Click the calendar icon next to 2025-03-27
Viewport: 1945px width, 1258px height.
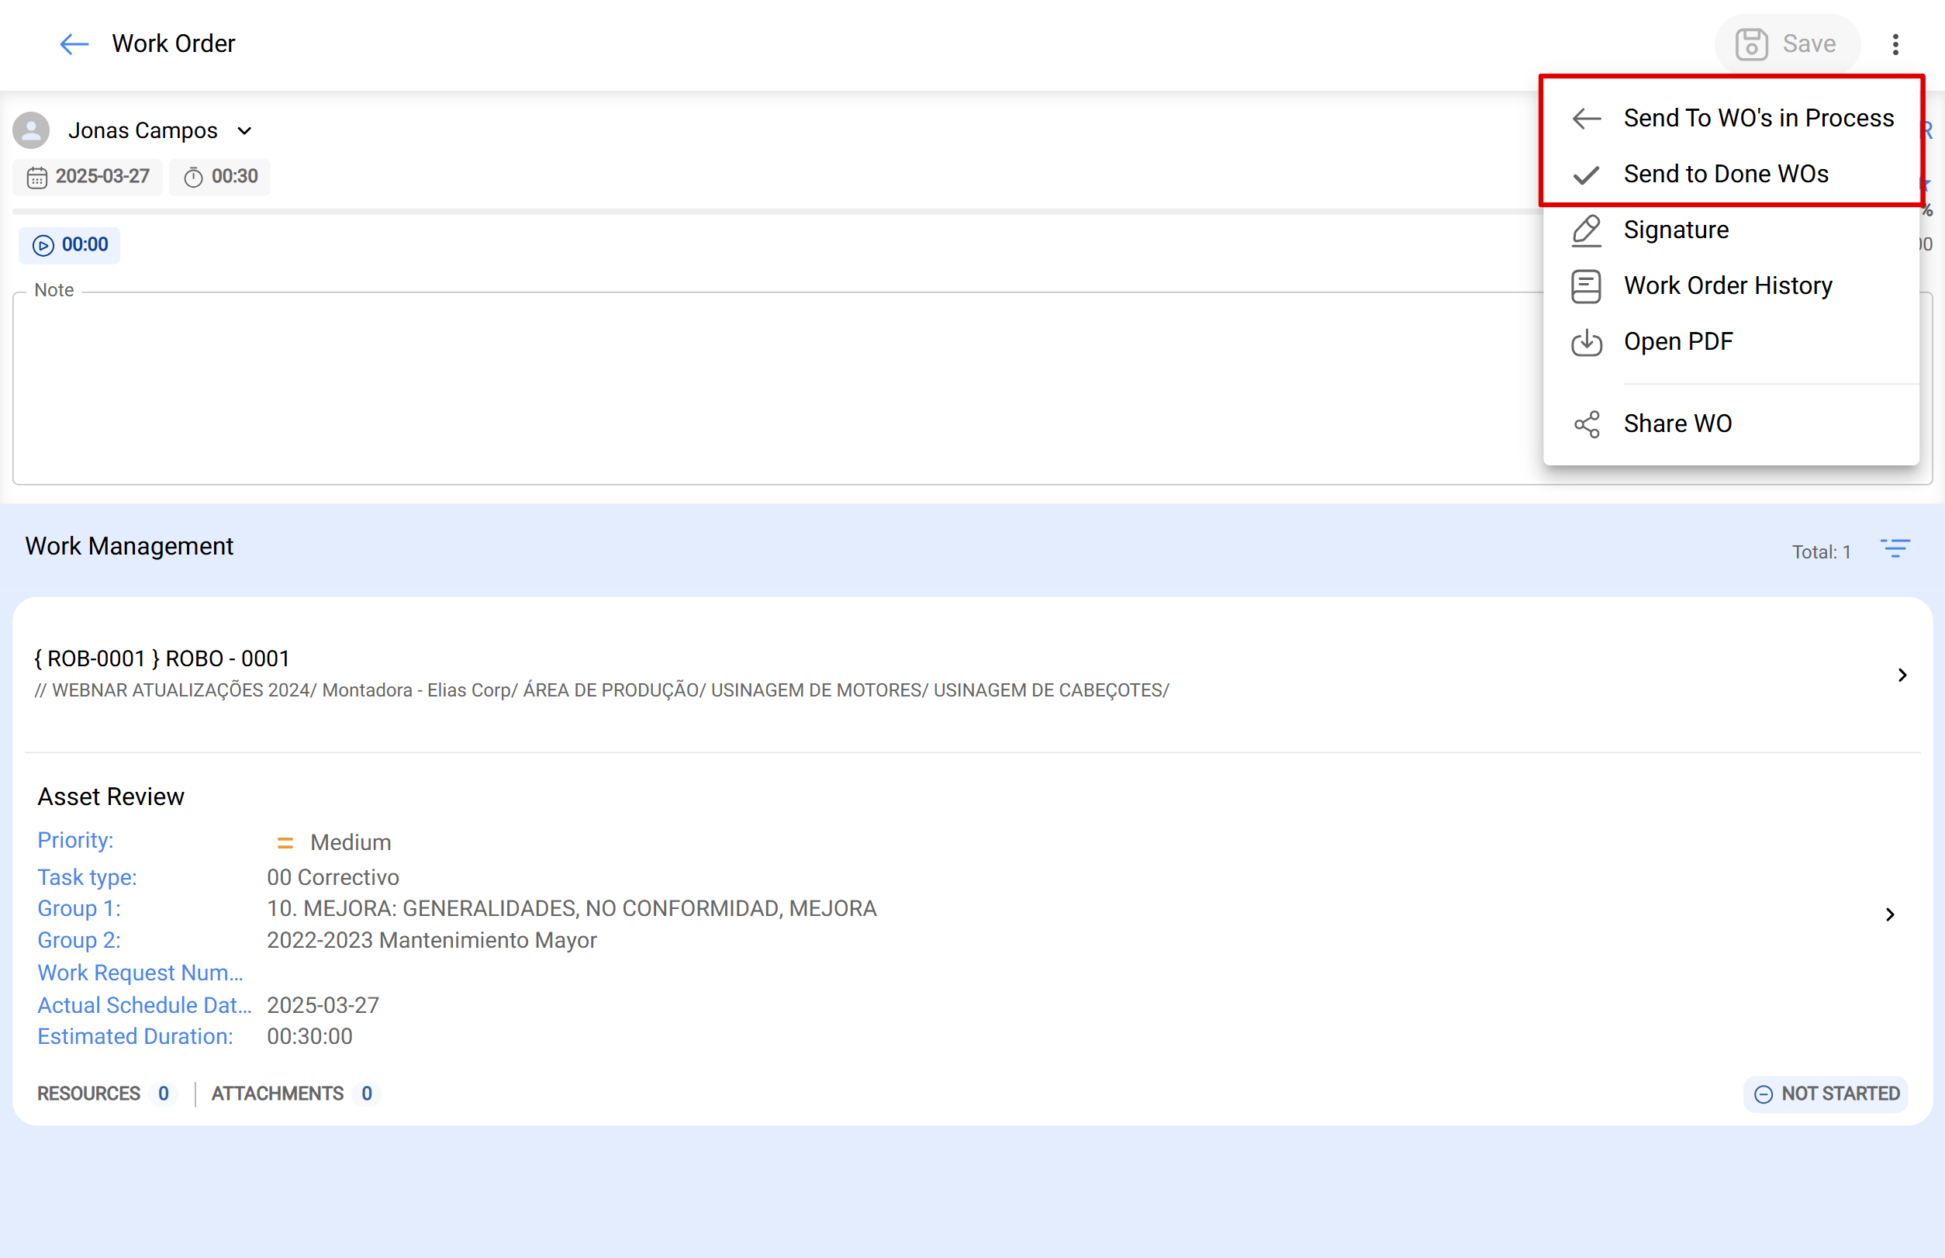[37, 177]
